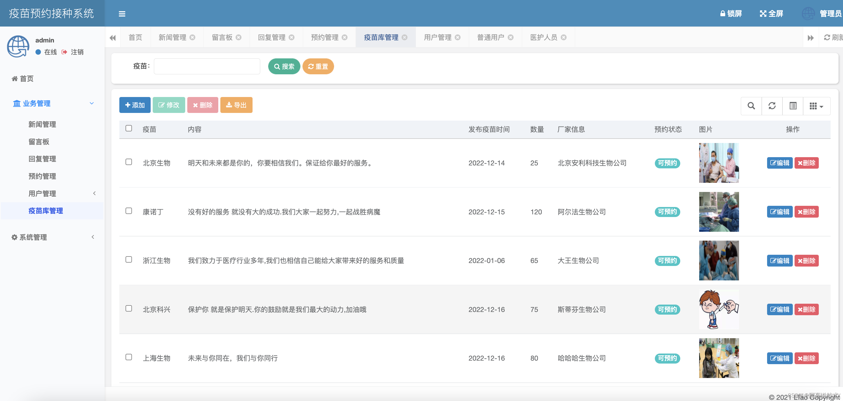
Task: Open 留言板 in the sidebar menu
Action: coord(39,142)
